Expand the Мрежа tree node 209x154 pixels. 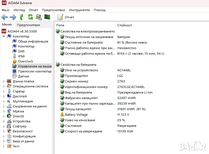point(4,111)
